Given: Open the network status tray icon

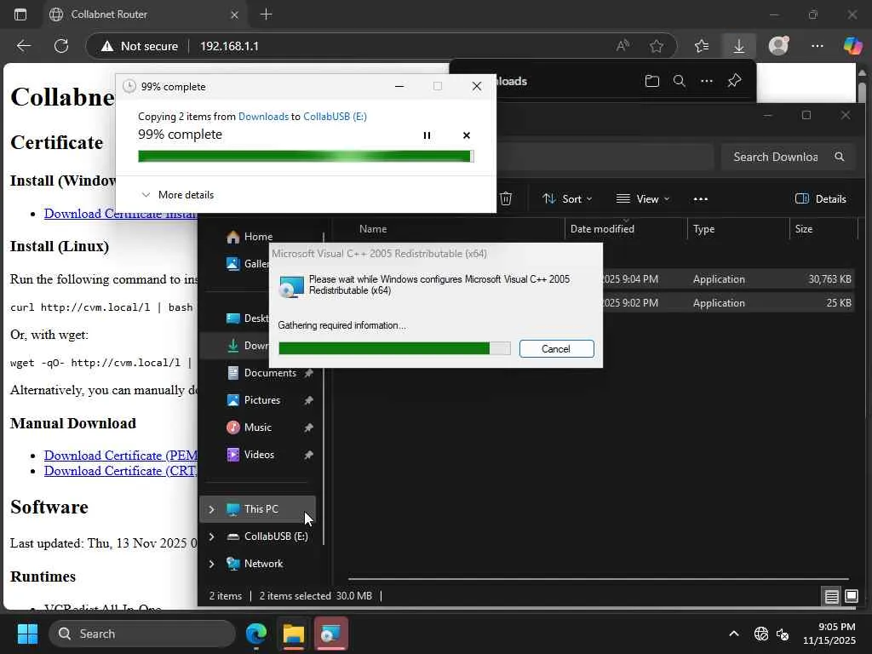Looking at the screenshot, I should point(760,634).
